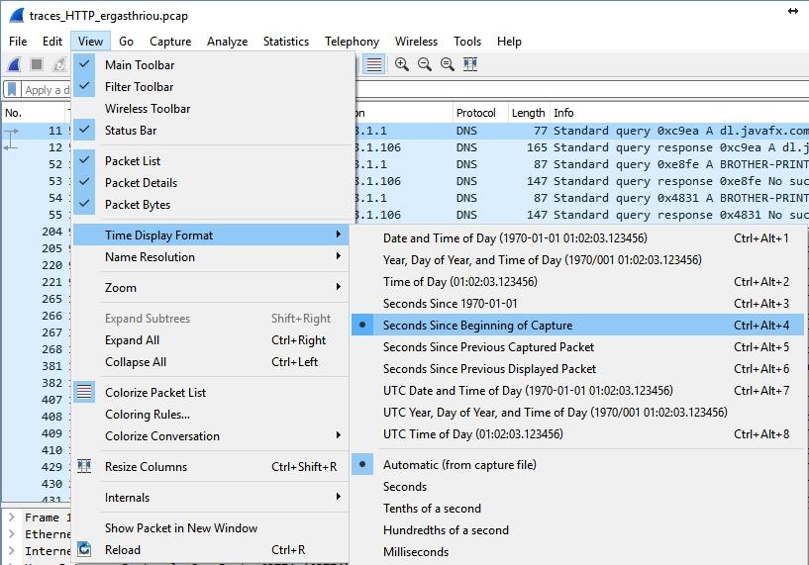
Task: Open the File menu
Action: coord(18,42)
